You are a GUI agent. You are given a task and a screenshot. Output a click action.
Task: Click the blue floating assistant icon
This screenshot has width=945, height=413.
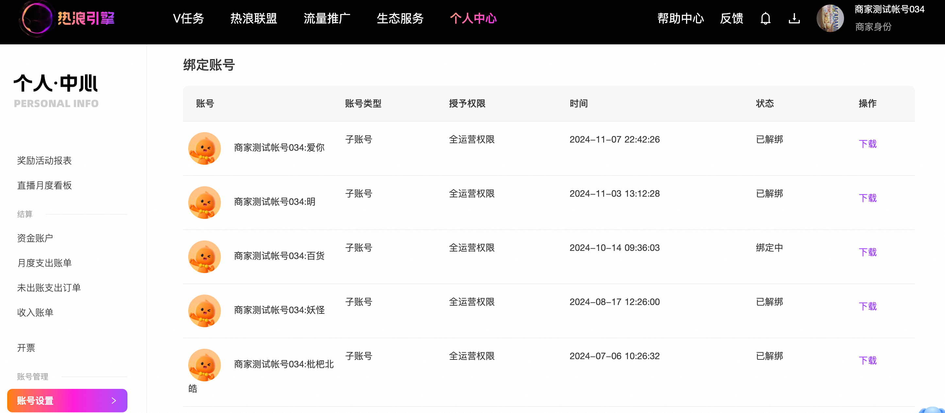[x=932, y=410]
